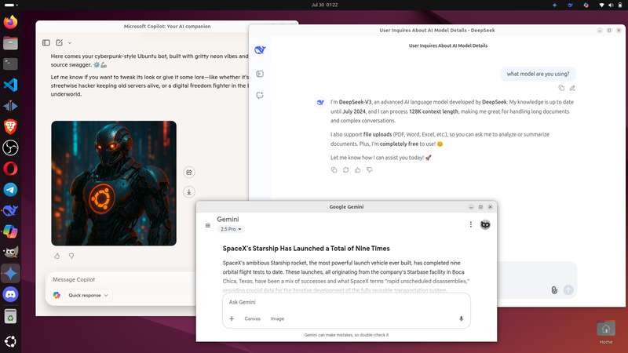Edit the 'what model are you using?' message
The height and width of the screenshot is (353, 628).
[572, 88]
